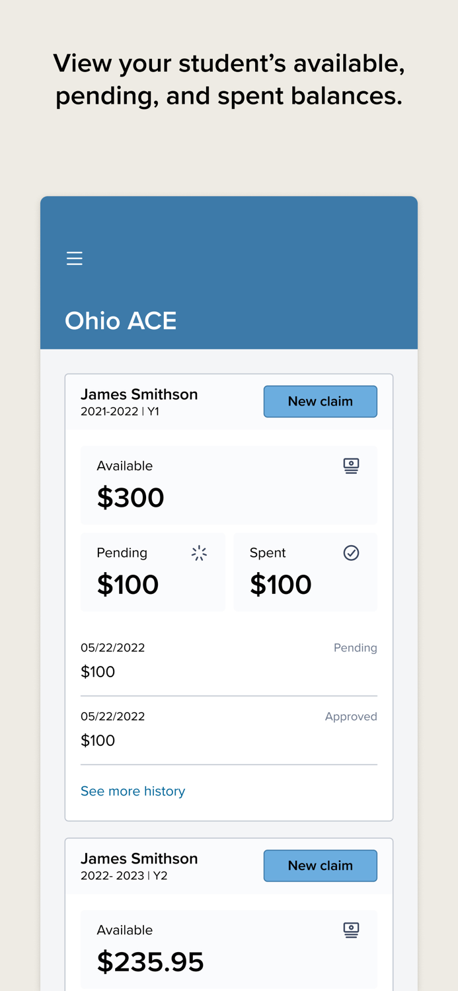Click the Ohio ACE header title
The image size is (458, 991).
121,320
